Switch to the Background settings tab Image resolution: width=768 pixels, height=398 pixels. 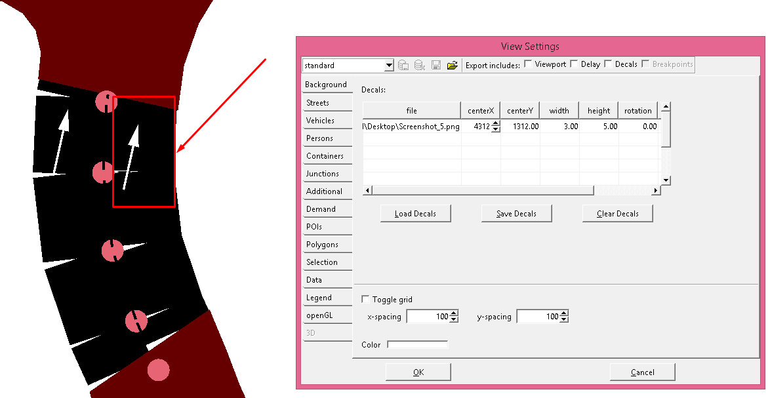[327, 85]
